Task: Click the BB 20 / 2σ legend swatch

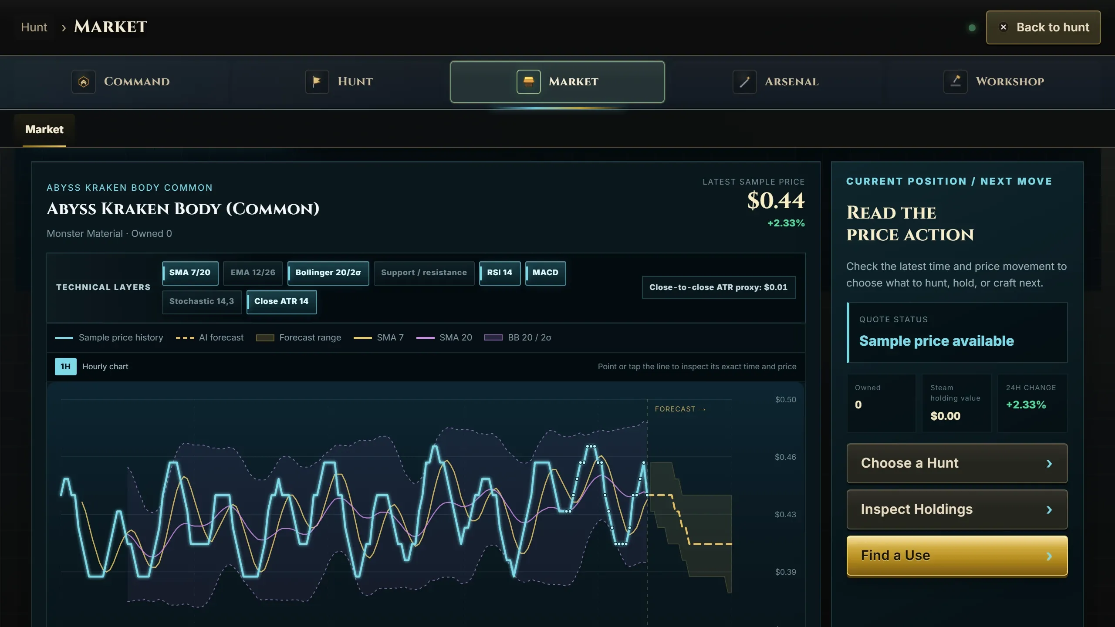Action: click(493, 338)
